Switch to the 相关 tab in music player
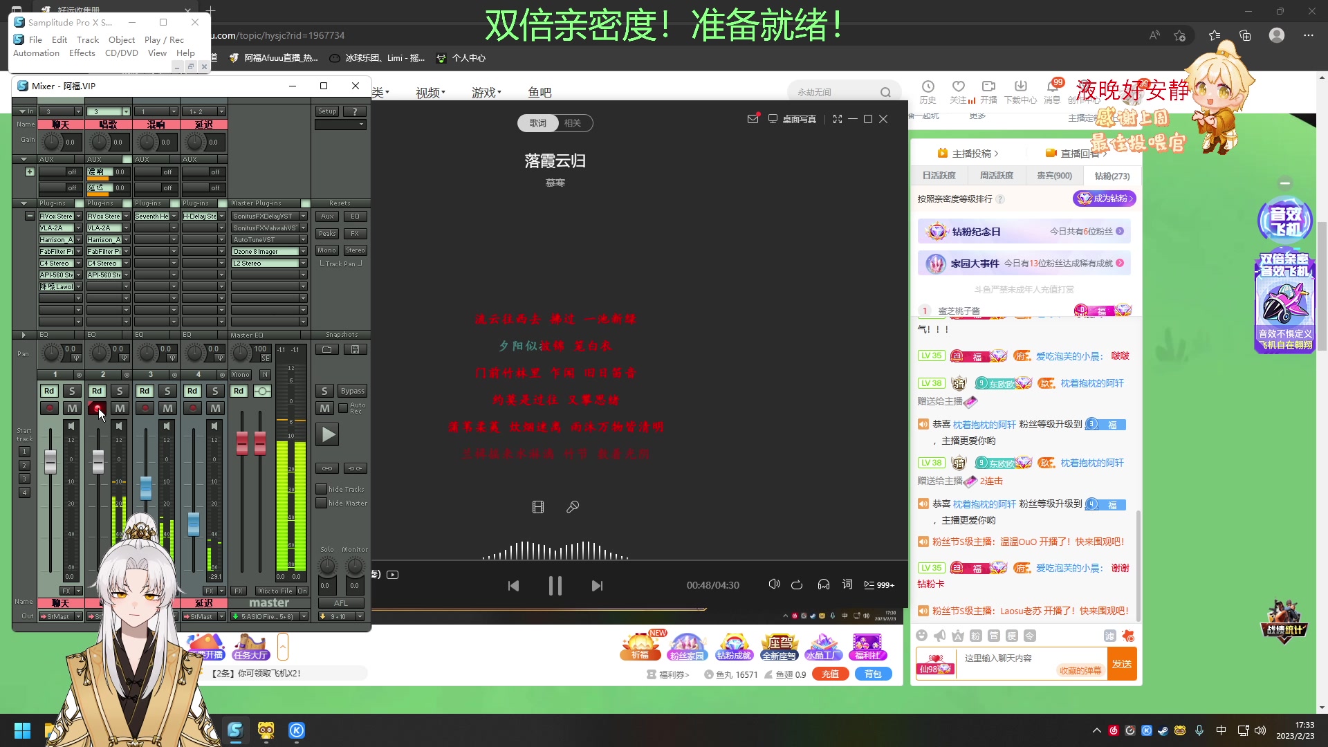This screenshot has height=747, width=1328. coord(573,123)
